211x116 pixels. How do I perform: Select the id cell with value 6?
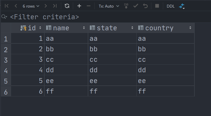point(28,91)
